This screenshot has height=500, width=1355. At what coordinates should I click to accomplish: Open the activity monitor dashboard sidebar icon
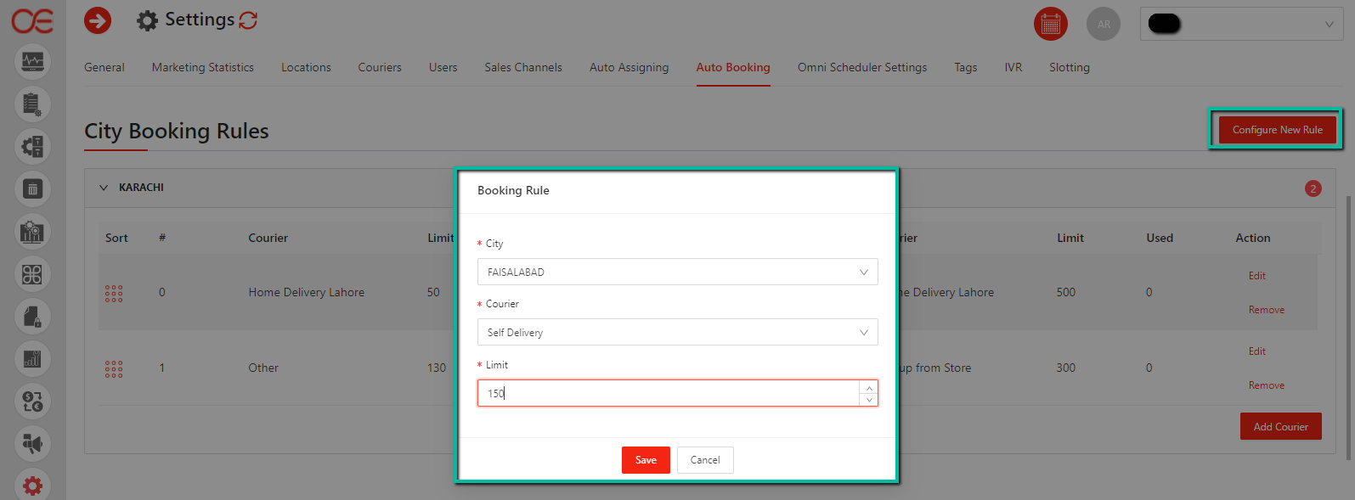click(x=32, y=62)
